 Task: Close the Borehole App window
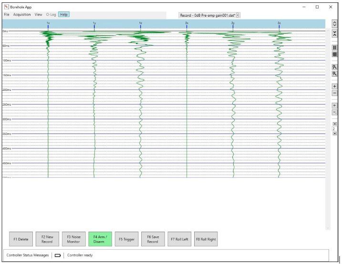click(x=331, y=7)
